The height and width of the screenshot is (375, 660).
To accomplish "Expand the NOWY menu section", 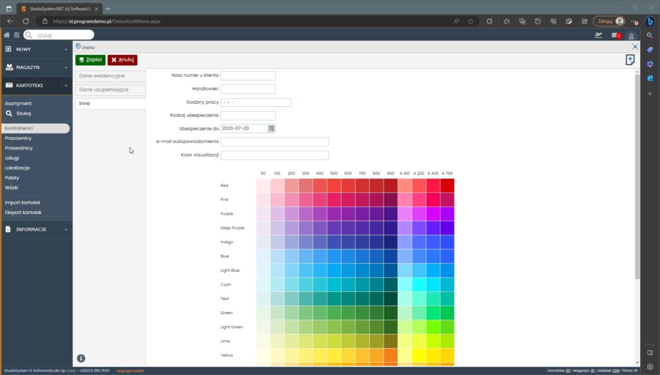I will click(x=36, y=49).
